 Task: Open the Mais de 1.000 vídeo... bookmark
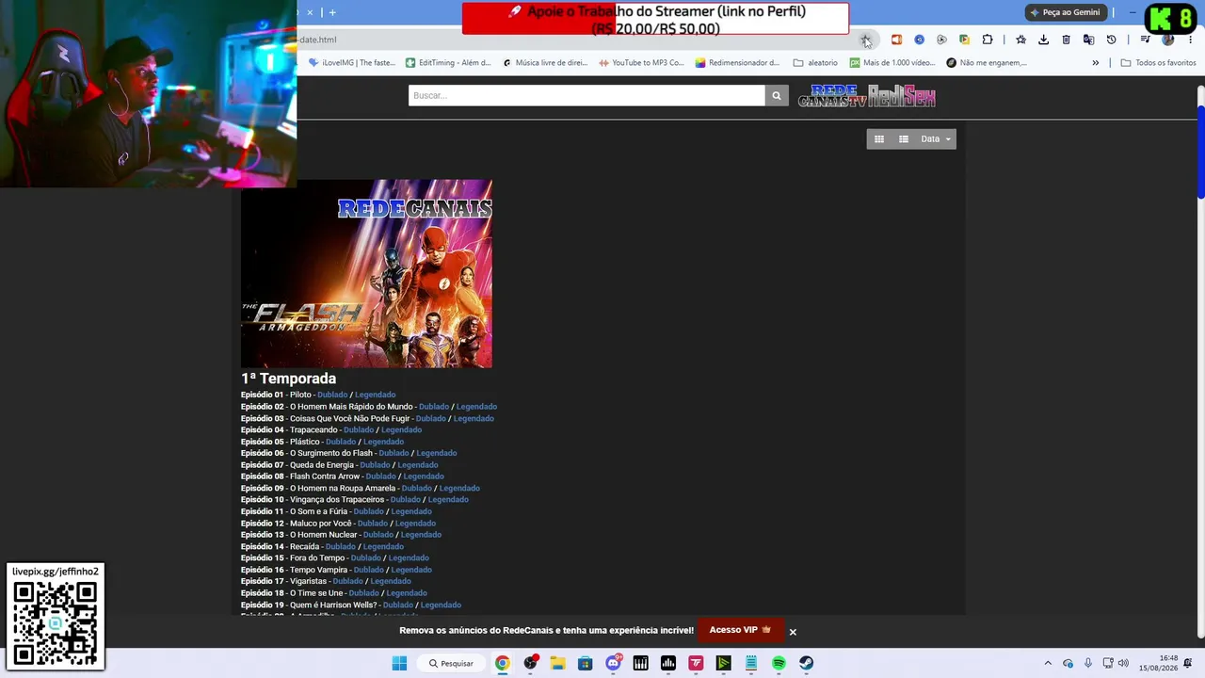point(892,63)
